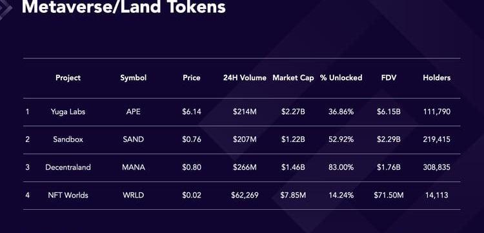This screenshot has width=484, height=233.
Task: Select the 83.00% unlocked value
Action: click(341, 167)
